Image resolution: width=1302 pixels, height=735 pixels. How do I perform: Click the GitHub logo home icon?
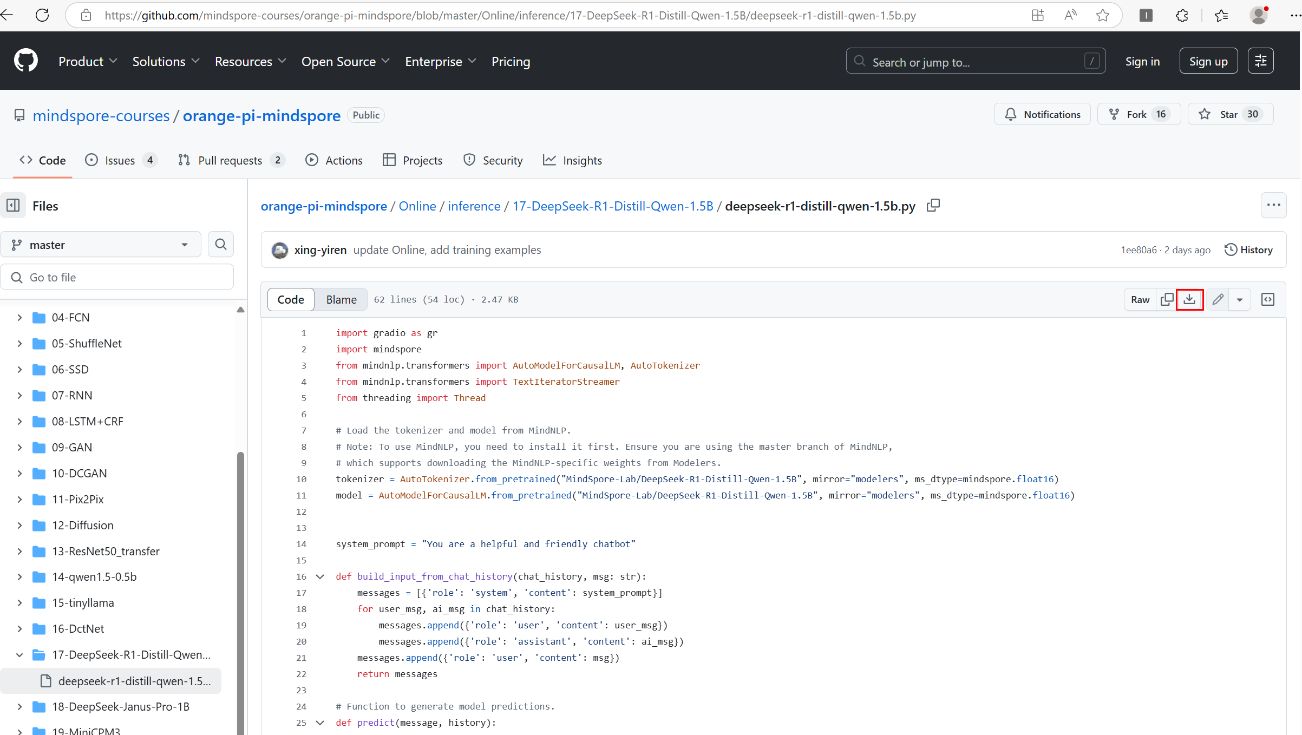pyautogui.click(x=26, y=61)
